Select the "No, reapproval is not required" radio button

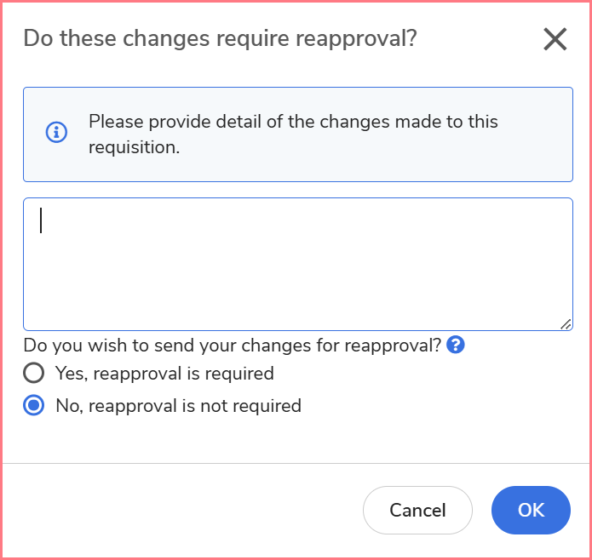[33, 406]
